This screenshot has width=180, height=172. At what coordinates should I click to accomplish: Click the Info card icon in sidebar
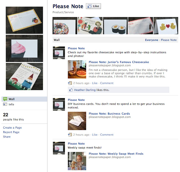tap(5, 104)
